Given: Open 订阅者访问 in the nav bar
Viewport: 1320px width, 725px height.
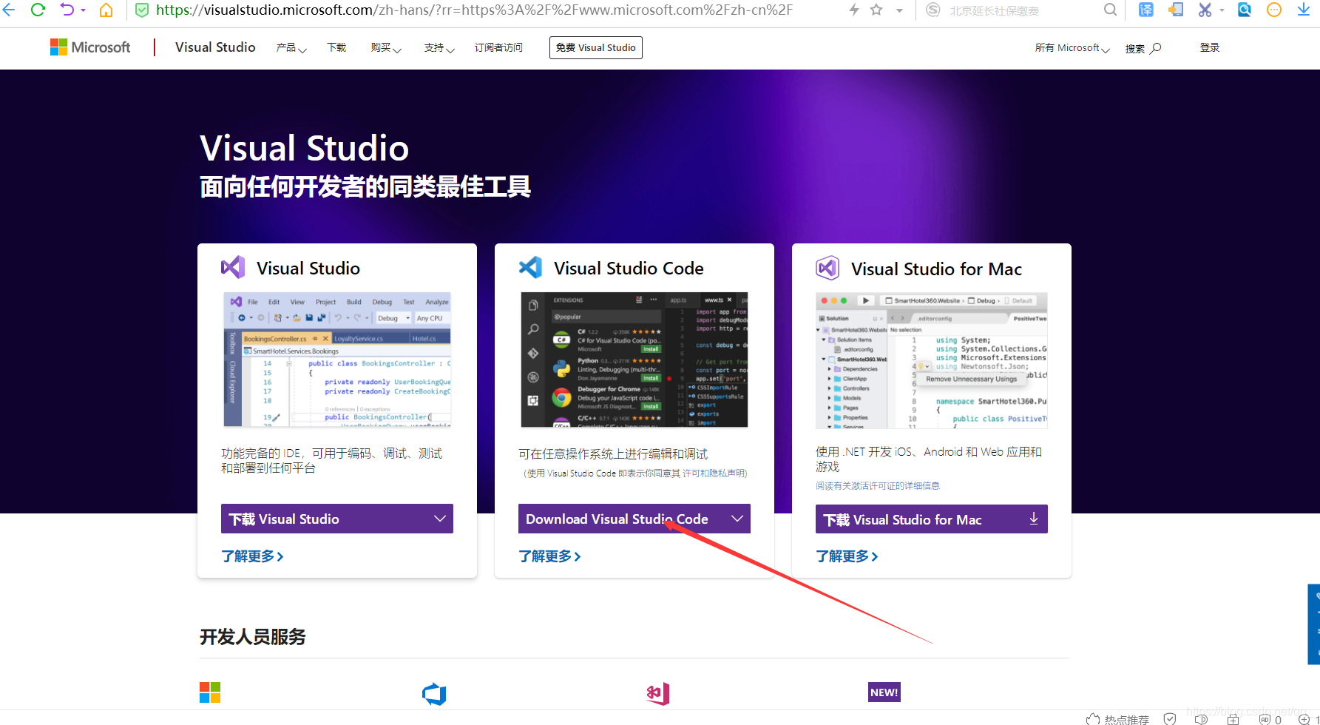Looking at the screenshot, I should (x=498, y=47).
